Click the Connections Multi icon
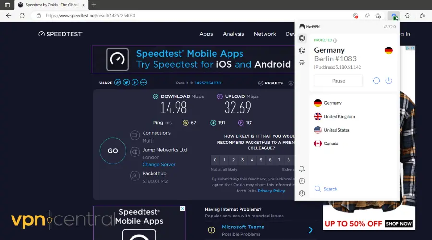Viewport: 432px width, 240px height. tap(135, 135)
